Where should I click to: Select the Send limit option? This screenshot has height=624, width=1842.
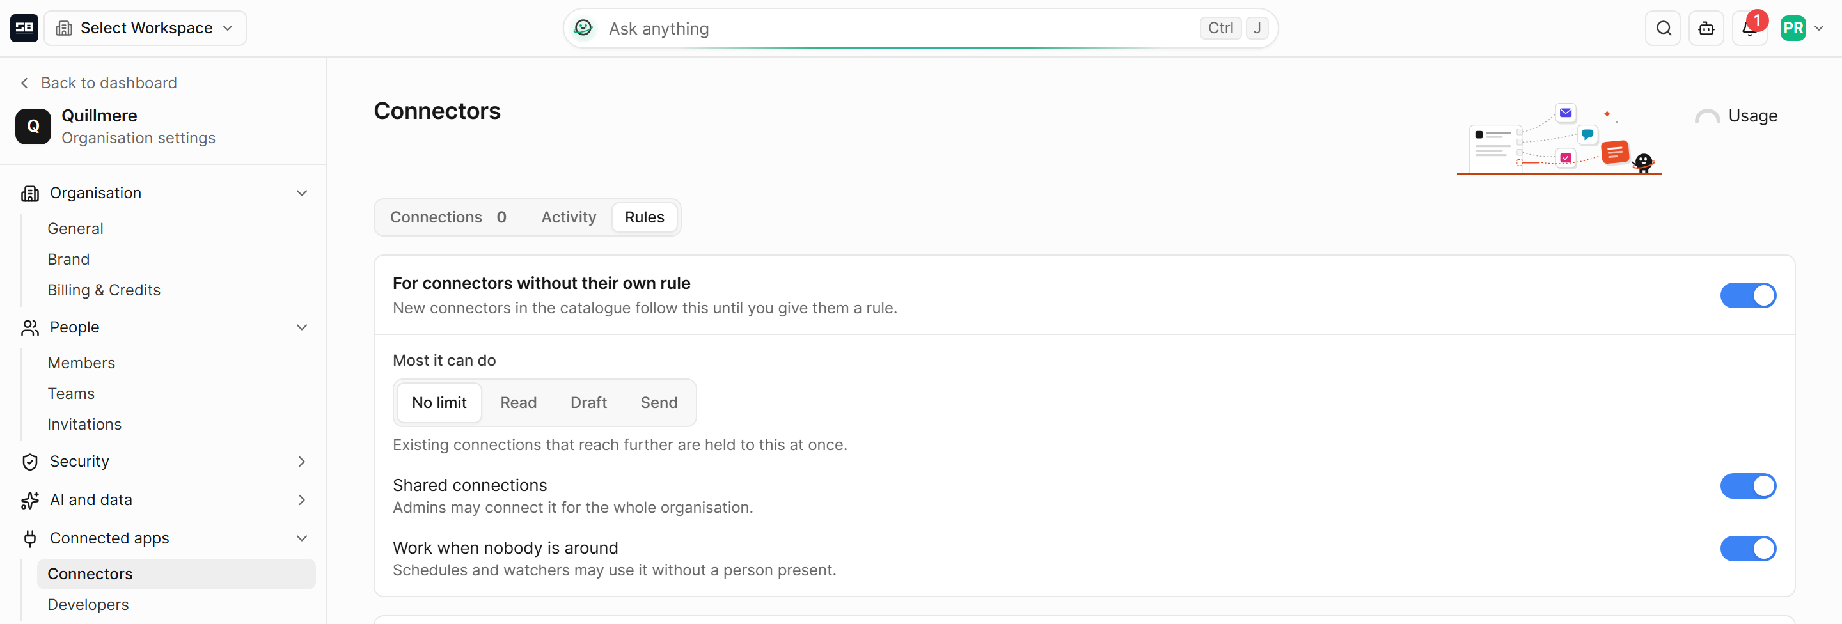[x=659, y=402]
